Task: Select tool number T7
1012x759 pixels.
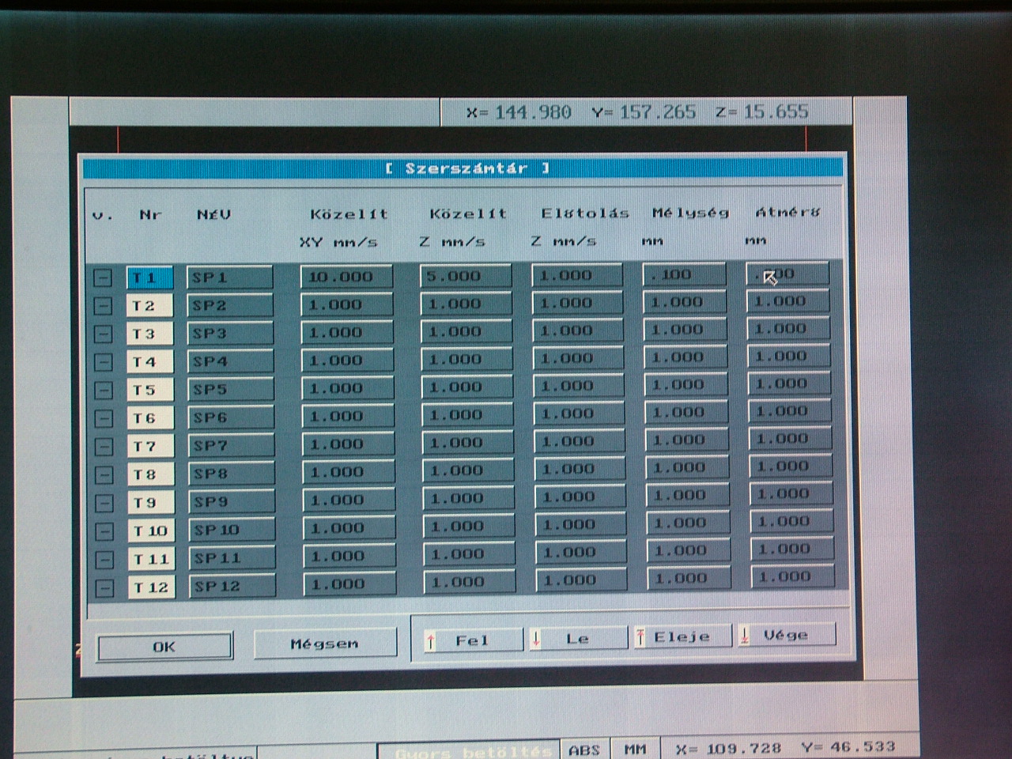Action: point(149,447)
